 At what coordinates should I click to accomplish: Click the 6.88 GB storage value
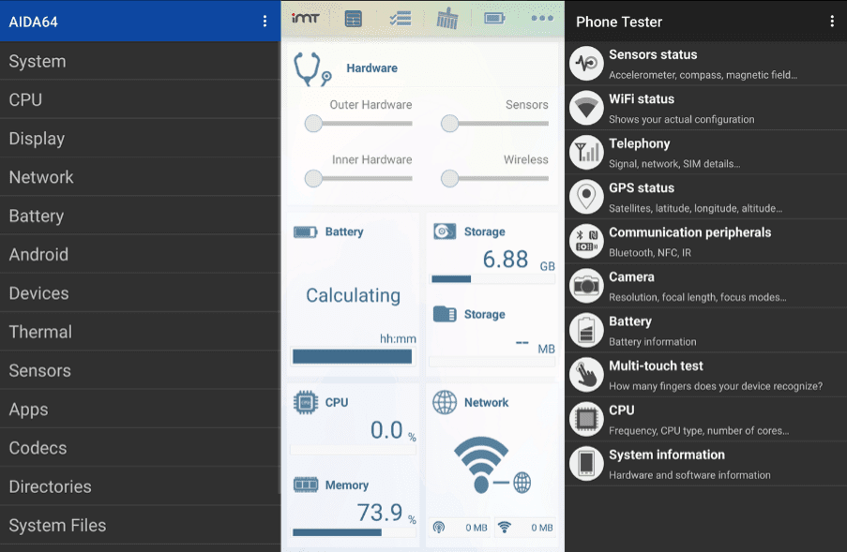tap(519, 260)
